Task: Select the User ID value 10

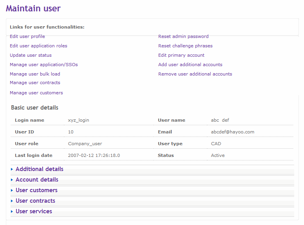Action: (x=71, y=132)
